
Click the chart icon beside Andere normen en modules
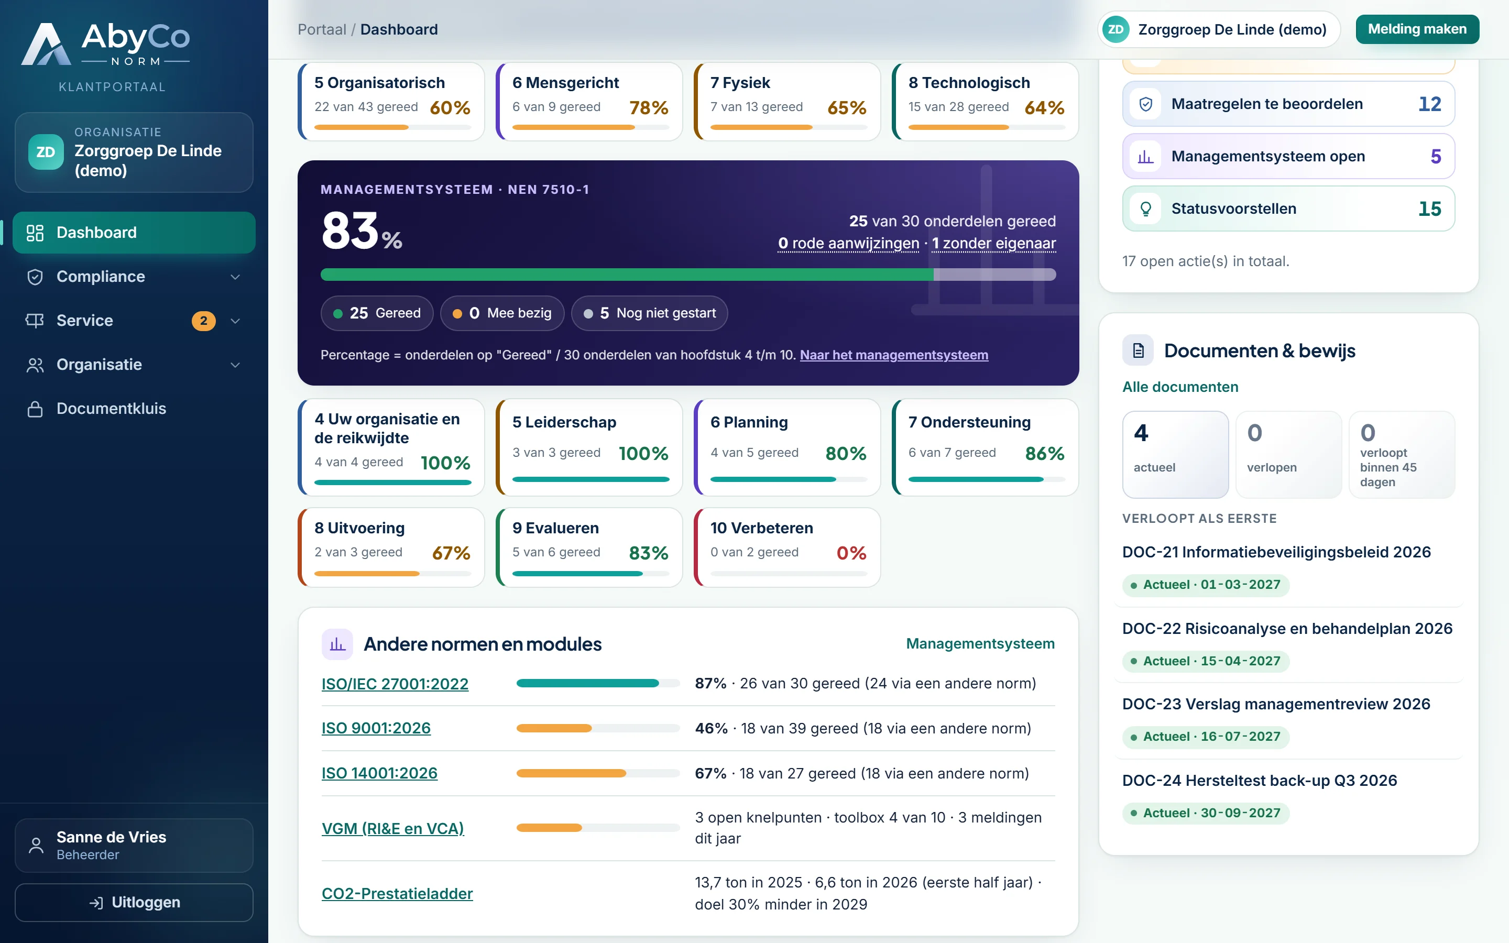337,644
